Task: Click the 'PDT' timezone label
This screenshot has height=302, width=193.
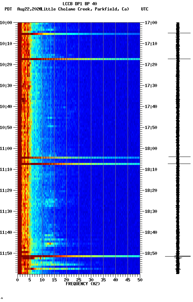Action: (8, 9)
